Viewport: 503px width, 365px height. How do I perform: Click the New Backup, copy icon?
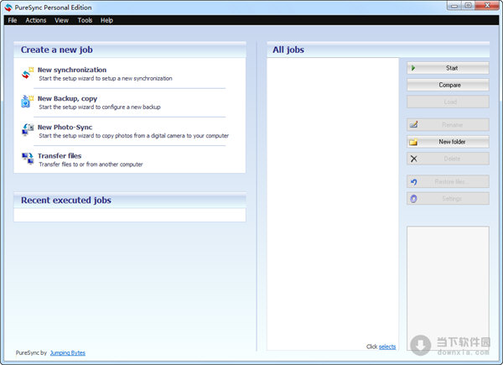pyautogui.click(x=28, y=102)
